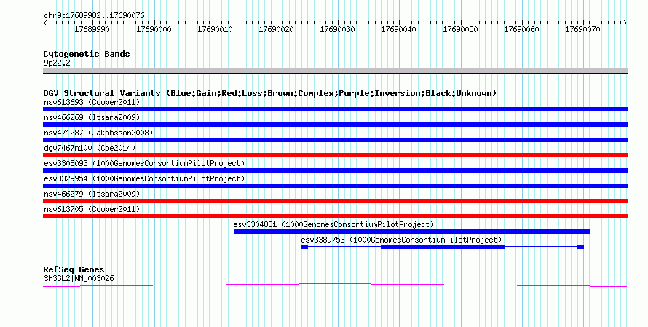
Task: Click the Cytogenetic Bands track title
Action: click(x=87, y=54)
